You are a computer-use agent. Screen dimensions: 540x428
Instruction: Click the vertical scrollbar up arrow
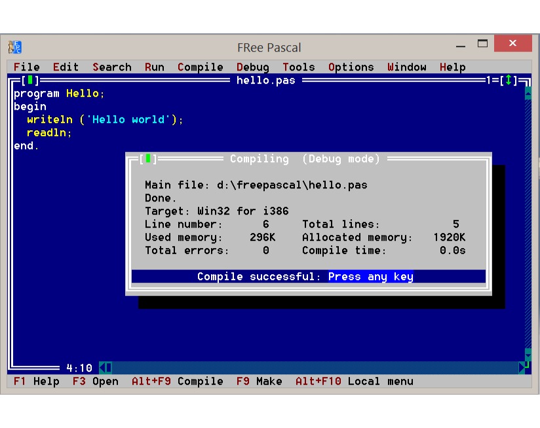point(528,94)
